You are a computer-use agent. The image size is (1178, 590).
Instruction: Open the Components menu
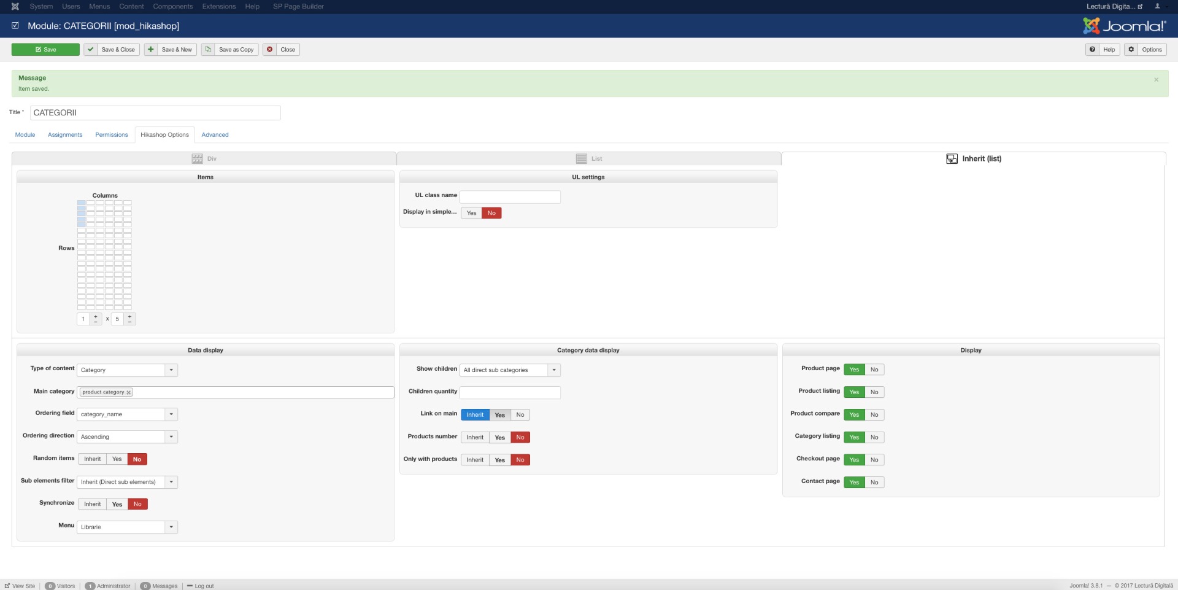[173, 6]
